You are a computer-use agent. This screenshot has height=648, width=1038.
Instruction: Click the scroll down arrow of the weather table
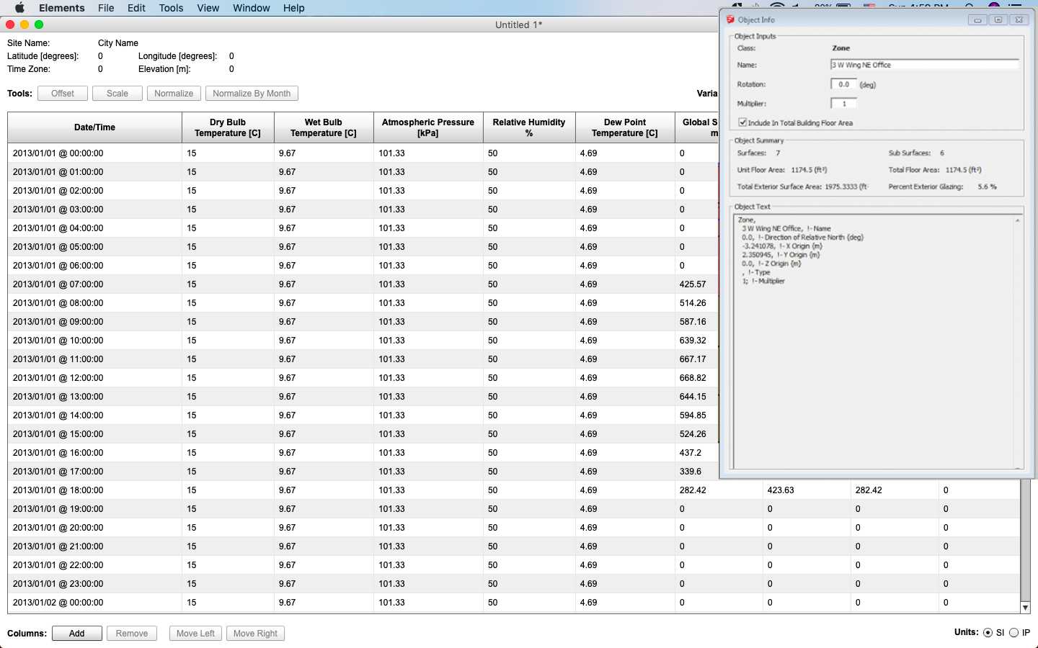[1025, 608]
